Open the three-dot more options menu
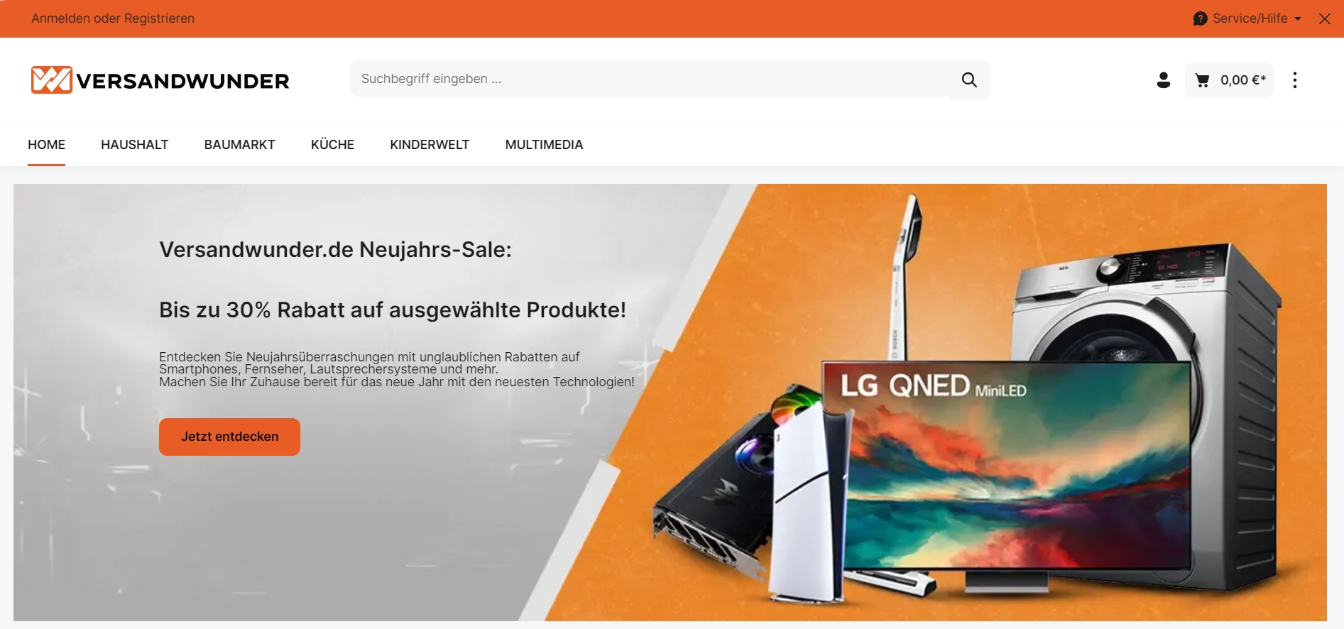 [1295, 80]
